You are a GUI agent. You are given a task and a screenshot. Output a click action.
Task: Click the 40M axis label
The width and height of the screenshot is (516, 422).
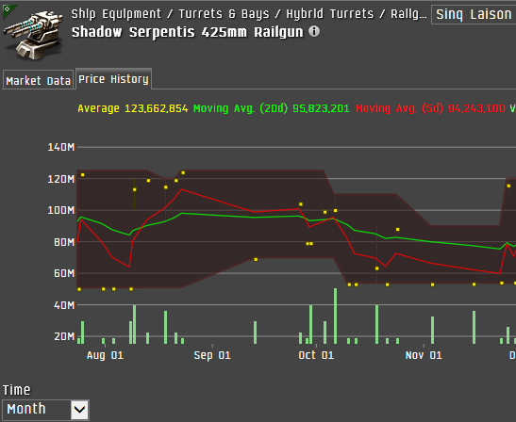(x=64, y=305)
